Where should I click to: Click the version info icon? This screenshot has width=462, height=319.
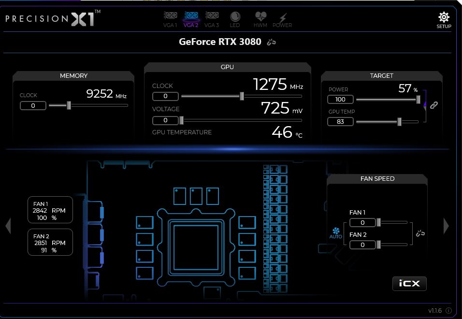pos(449,310)
